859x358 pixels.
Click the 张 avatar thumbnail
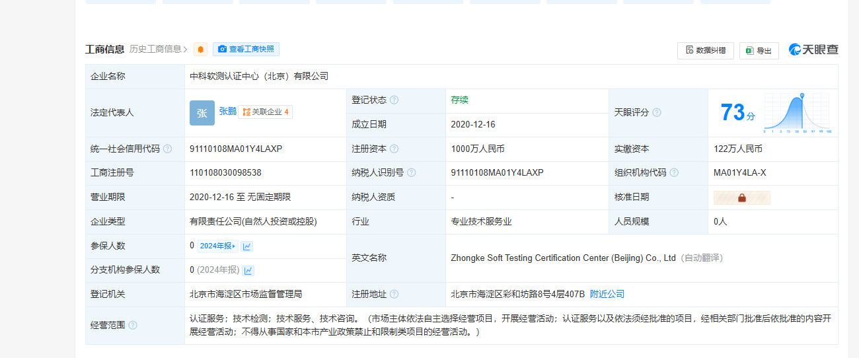tap(202, 113)
